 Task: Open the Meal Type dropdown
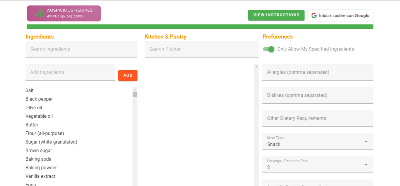pyautogui.click(x=318, y=141)
